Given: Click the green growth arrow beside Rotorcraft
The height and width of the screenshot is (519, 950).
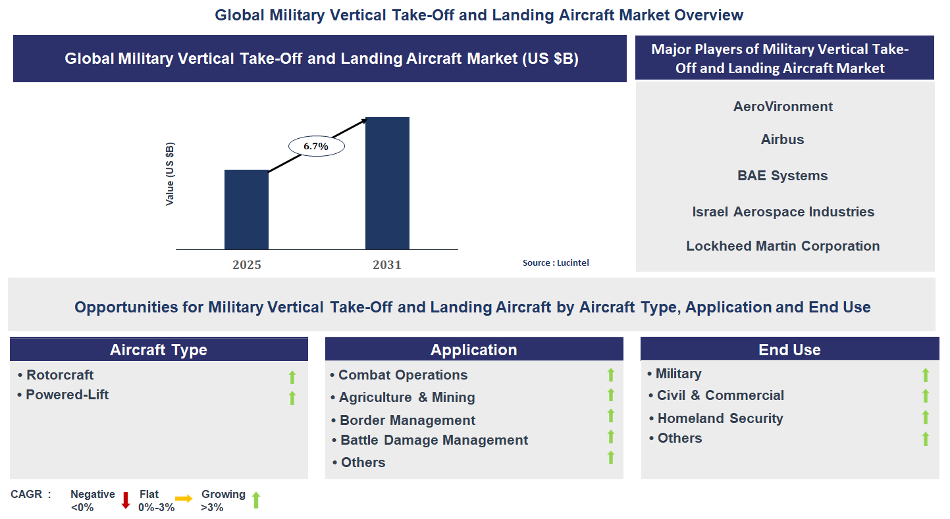Looking at the screenshot, I should pyautogui.click(x=291, y=376).
